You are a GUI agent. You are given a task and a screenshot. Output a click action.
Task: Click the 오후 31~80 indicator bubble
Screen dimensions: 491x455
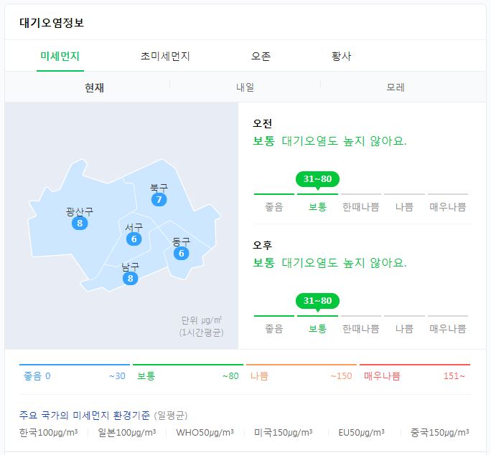coord(317,301)
